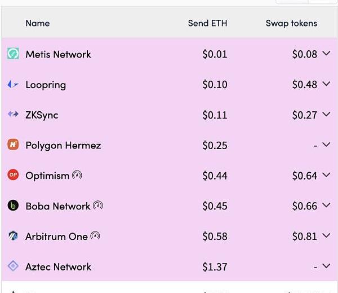Viewport: 338px width, 293px height.
Task: Open the Arbitrum One name link
Action: 56,237
